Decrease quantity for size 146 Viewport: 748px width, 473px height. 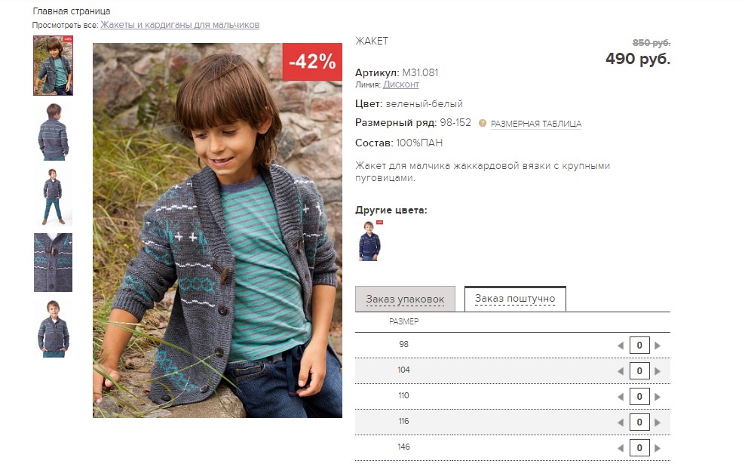621,448
